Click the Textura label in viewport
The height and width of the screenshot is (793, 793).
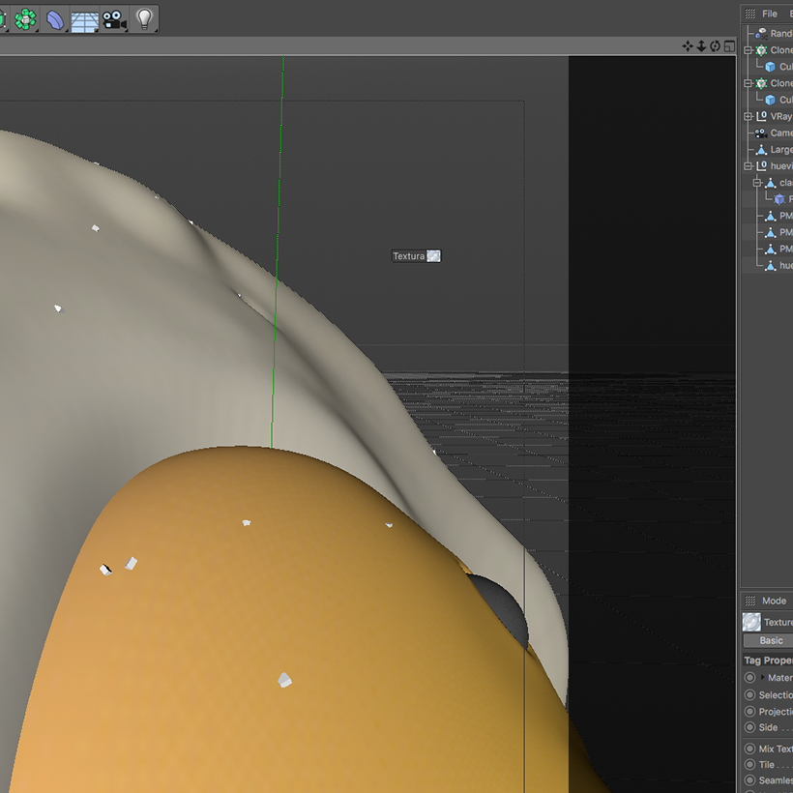[x=408, y=256]
